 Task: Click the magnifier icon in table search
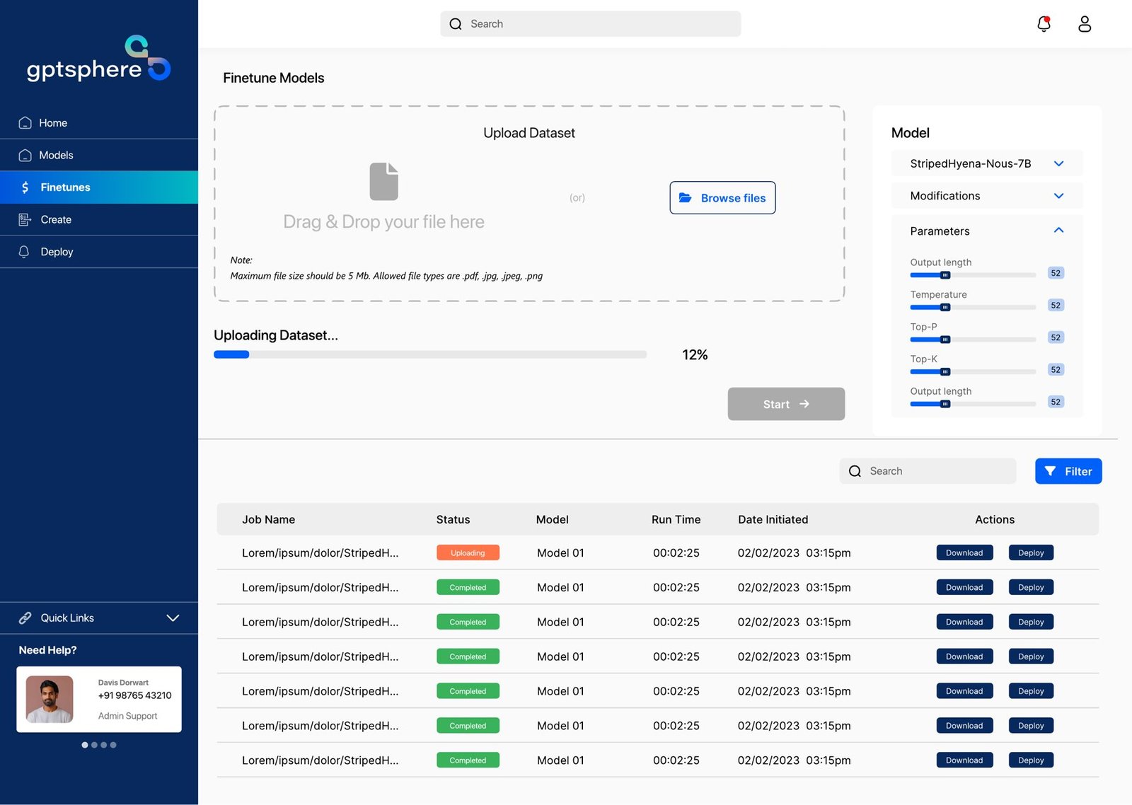click(855, 471)
